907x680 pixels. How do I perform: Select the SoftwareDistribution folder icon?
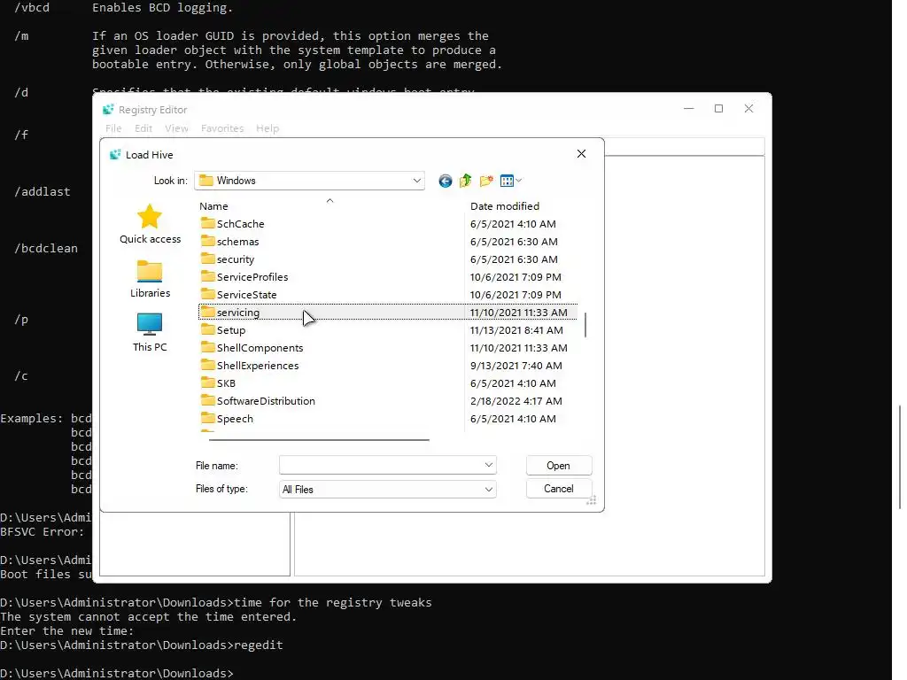207,400
